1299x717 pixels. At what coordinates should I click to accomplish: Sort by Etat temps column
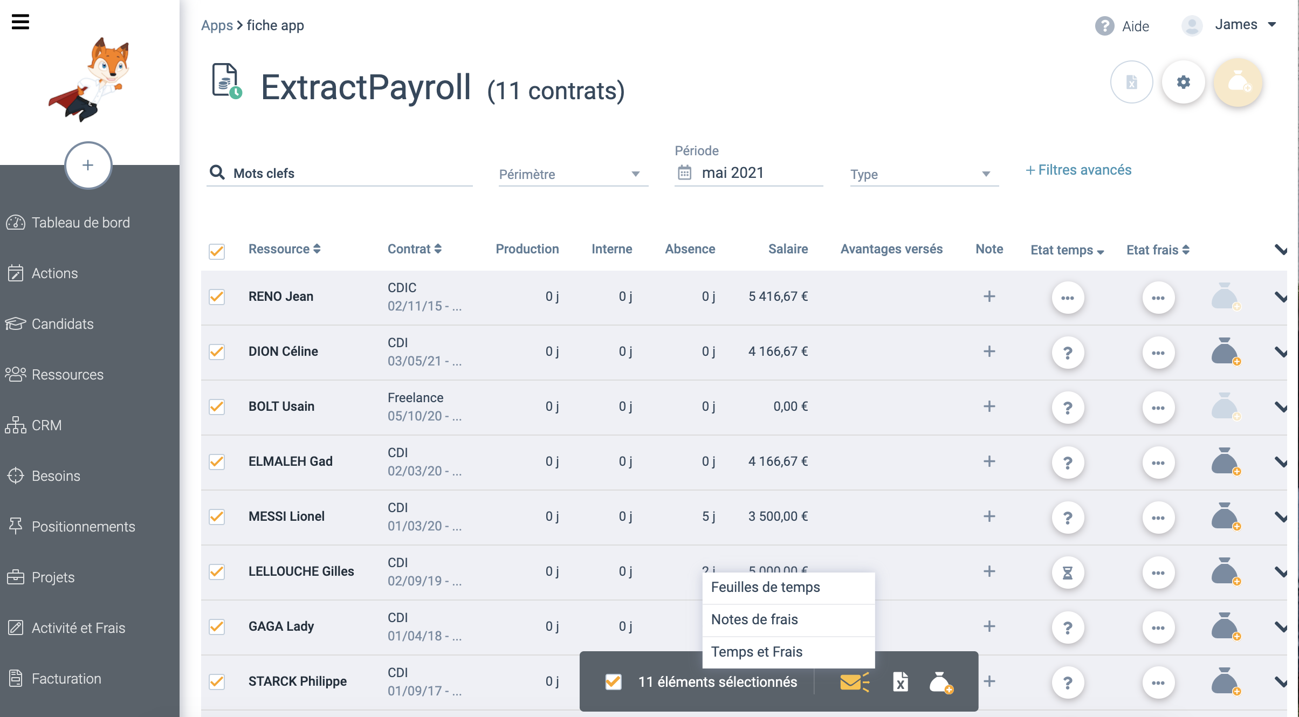[x=1067, y=250]
